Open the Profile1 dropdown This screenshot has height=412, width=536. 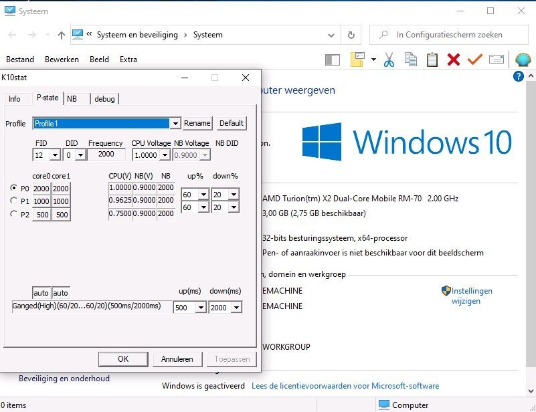click(x=175, y=123)
